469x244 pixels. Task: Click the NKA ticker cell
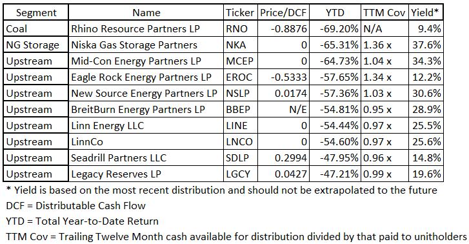coord(240,45)
